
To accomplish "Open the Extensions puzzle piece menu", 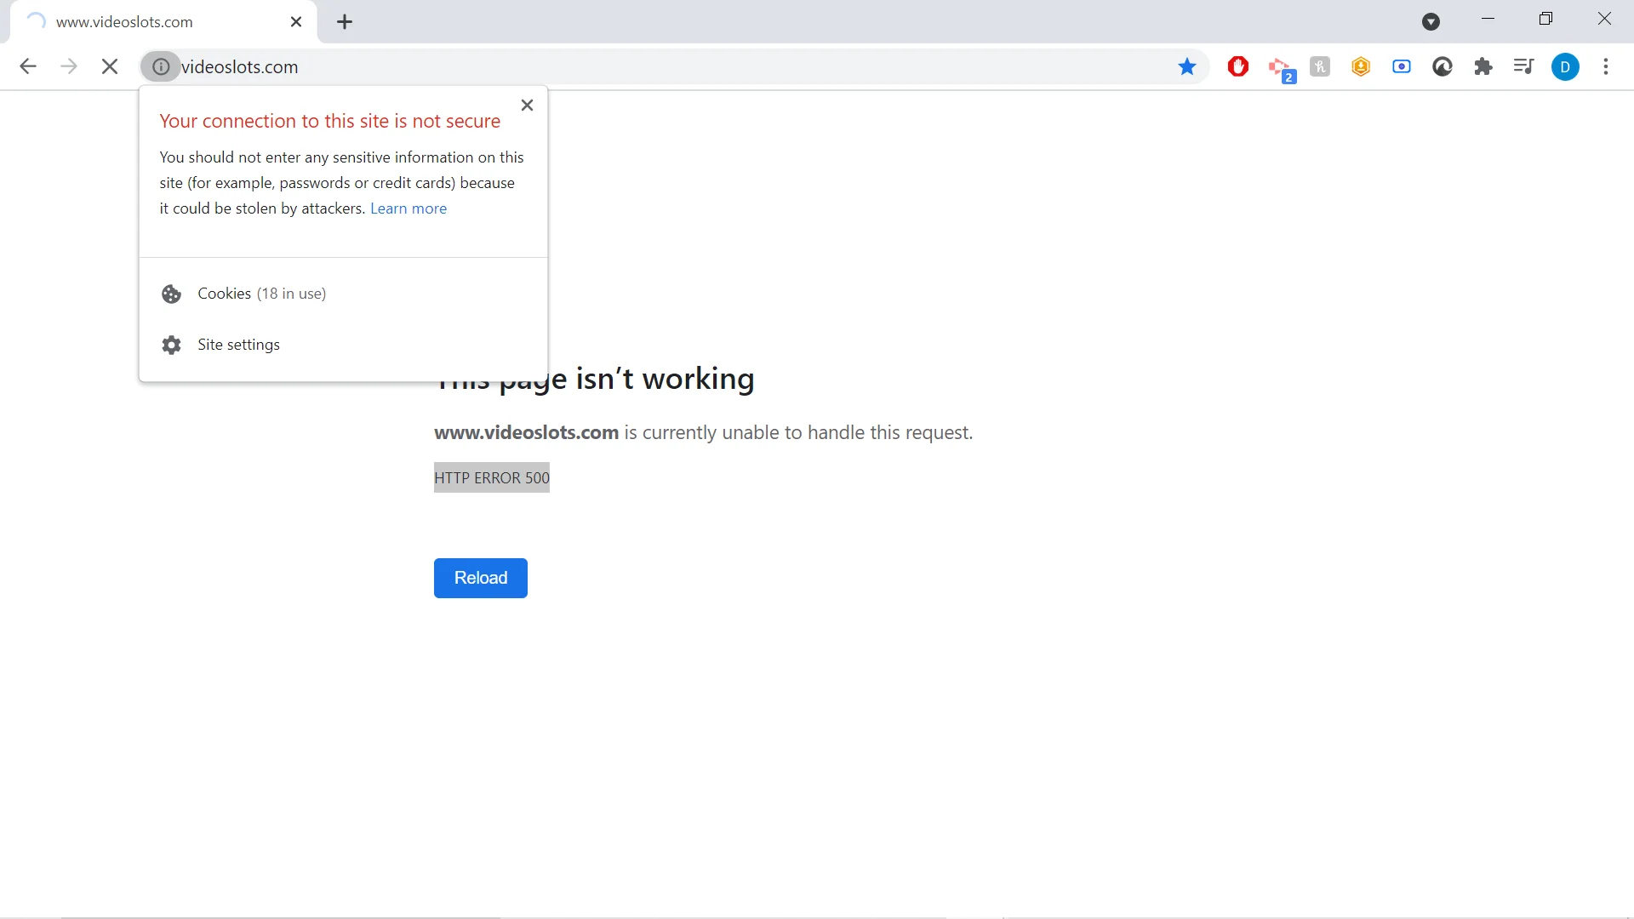I will (x=1483, y=66).
